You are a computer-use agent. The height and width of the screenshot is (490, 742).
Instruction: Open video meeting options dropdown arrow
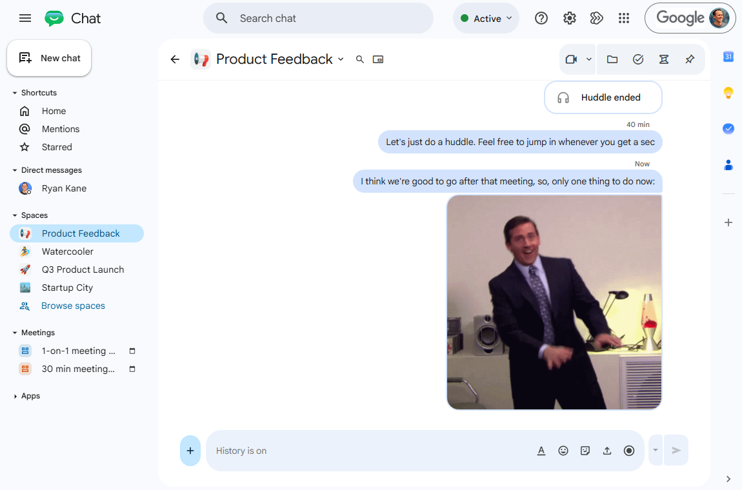coord(588,59)
